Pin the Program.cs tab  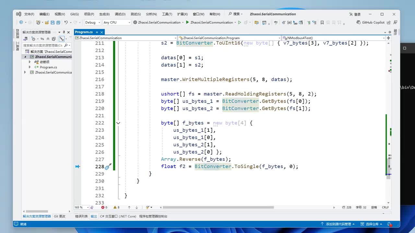[x=97, y=32]
